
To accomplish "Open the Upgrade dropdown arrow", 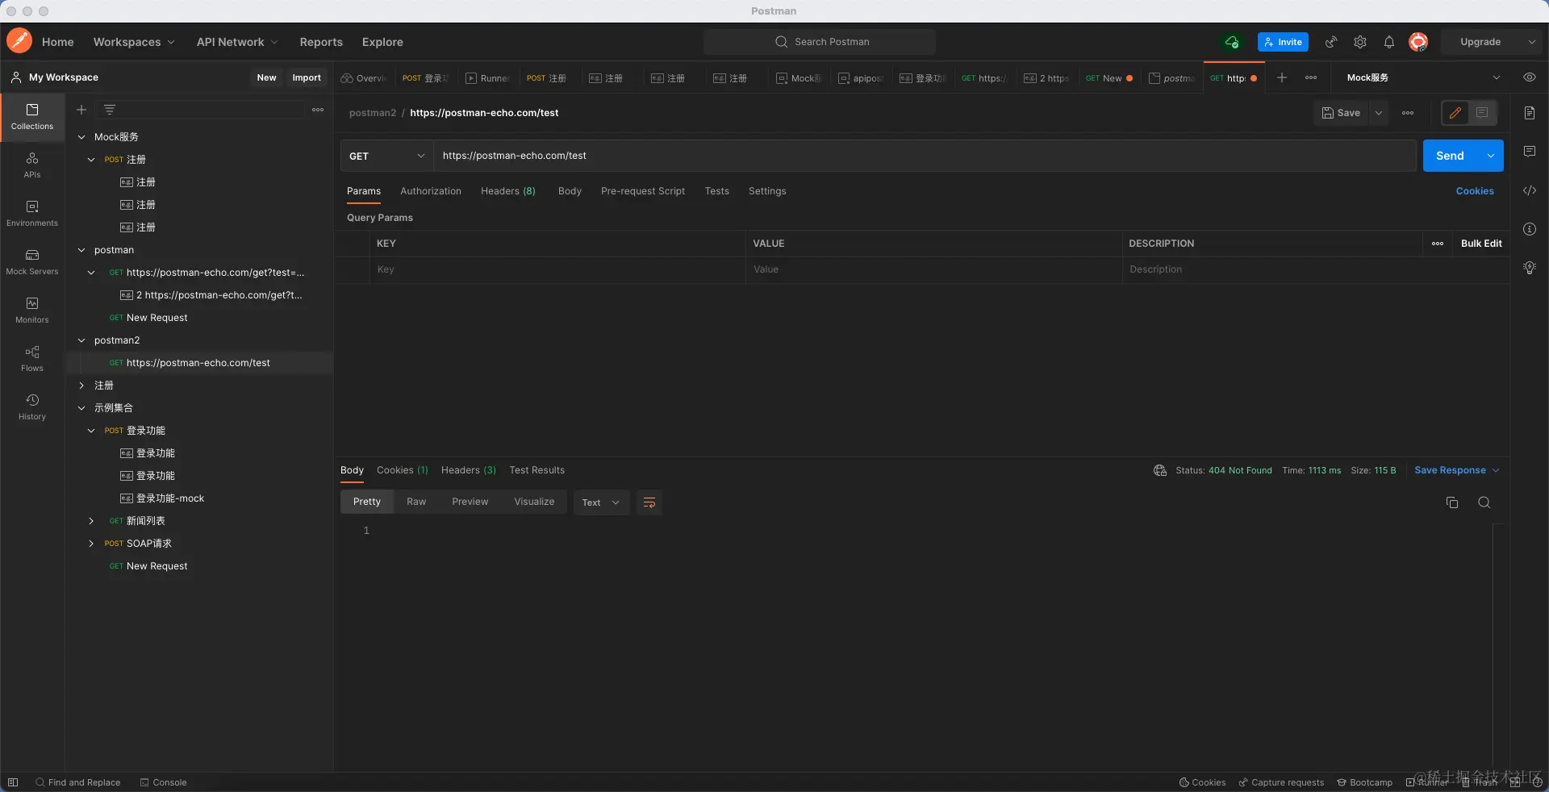I will click(1531, 42).
